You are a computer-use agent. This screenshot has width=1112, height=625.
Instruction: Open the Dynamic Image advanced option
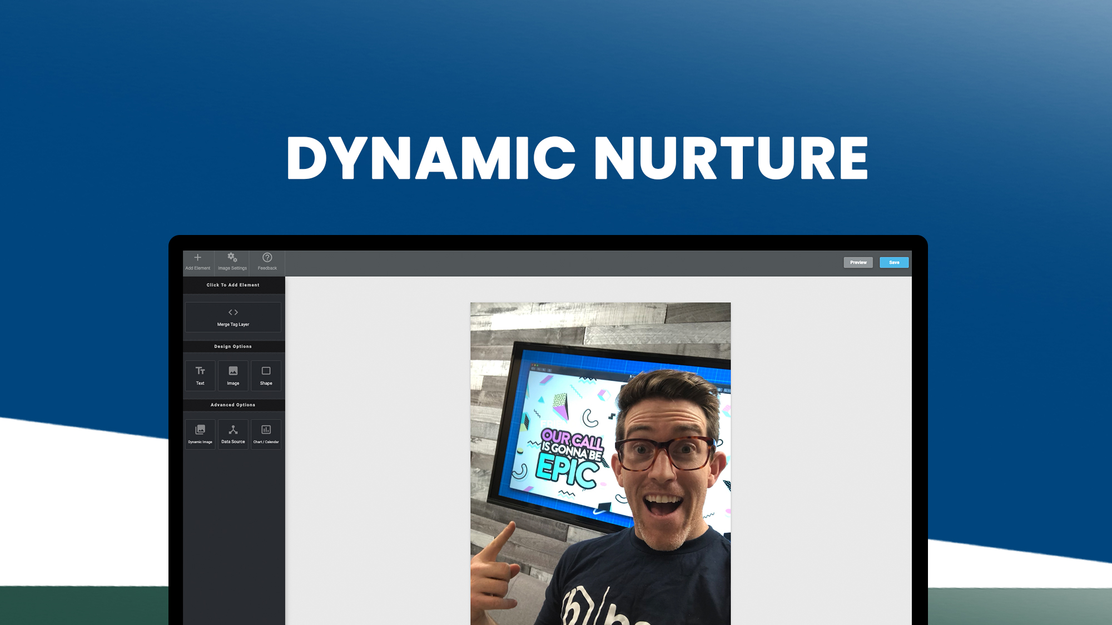tap(200, 434)
